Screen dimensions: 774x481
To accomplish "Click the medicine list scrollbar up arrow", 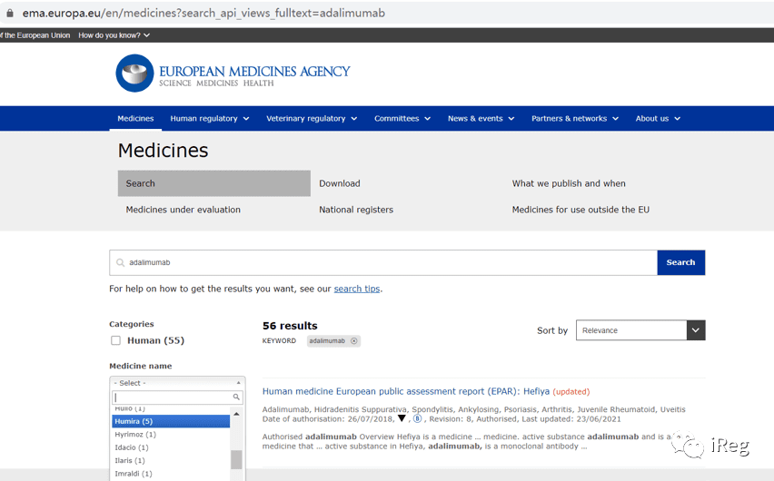I will pyautogui.click(x=236, y=414).
